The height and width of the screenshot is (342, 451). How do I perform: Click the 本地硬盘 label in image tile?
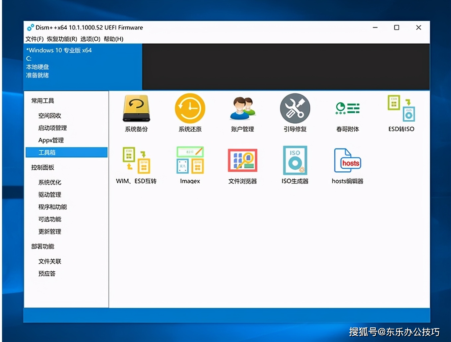click(x=37, y=67)
